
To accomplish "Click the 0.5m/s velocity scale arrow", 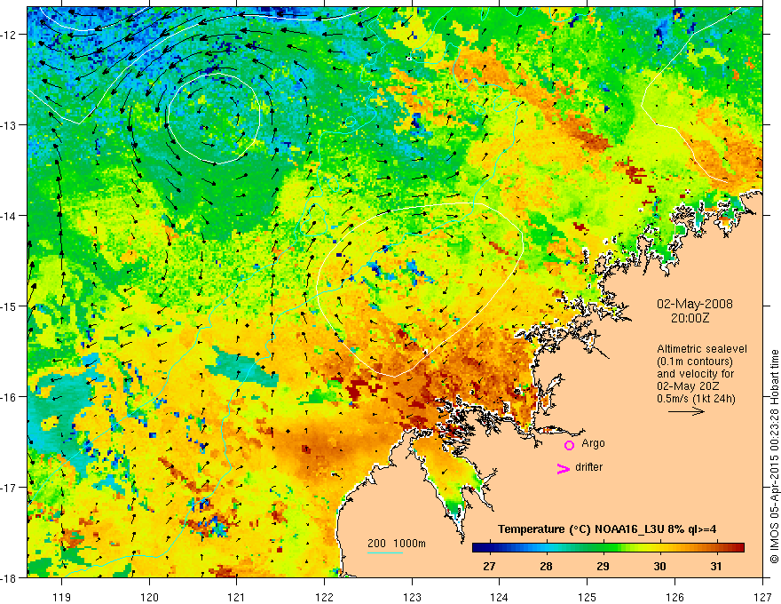I will coord(686,411).
